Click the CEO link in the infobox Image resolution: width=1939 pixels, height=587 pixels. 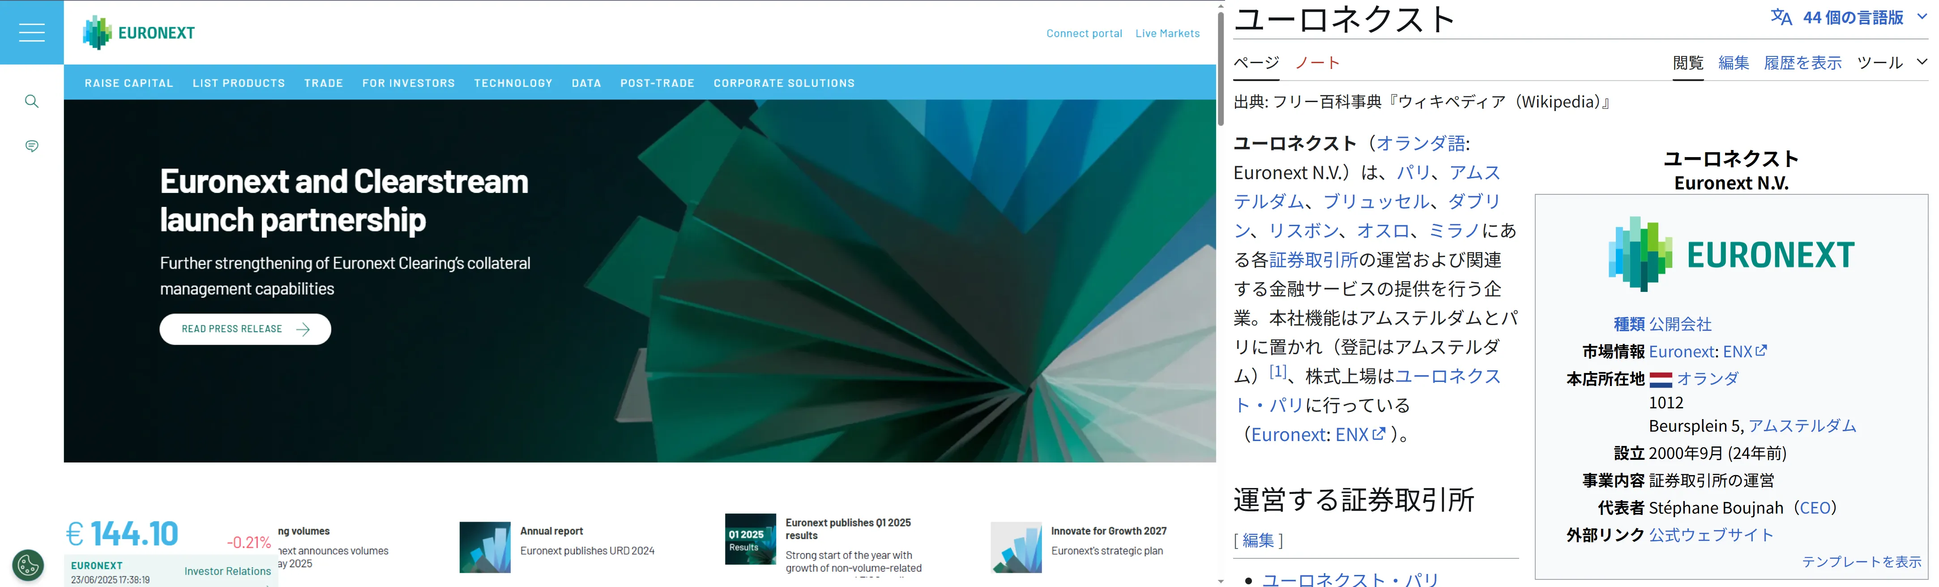click(1815, 508)
